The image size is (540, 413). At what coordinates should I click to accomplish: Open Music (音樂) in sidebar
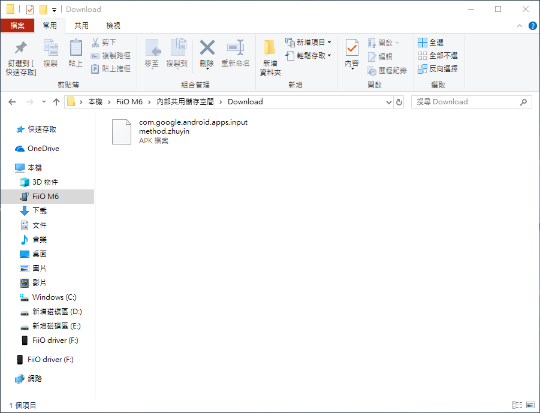(34, 240)
